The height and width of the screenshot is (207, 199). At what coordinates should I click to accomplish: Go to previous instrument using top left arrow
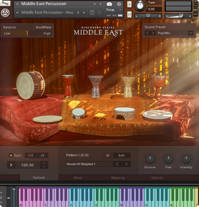tap(95, 4)
